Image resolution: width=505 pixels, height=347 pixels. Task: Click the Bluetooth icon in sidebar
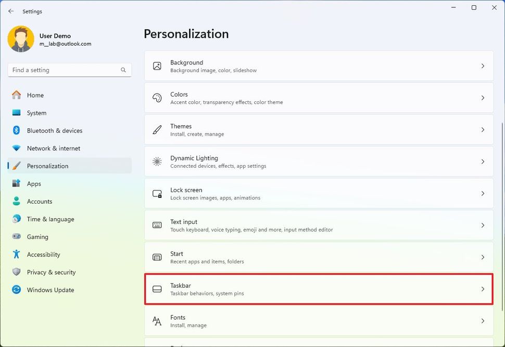pos(17,130)
